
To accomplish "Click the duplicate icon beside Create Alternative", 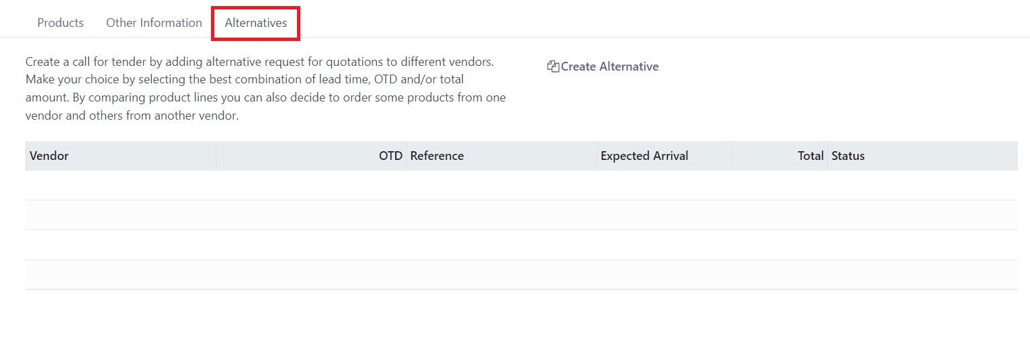I will [554, 67].
